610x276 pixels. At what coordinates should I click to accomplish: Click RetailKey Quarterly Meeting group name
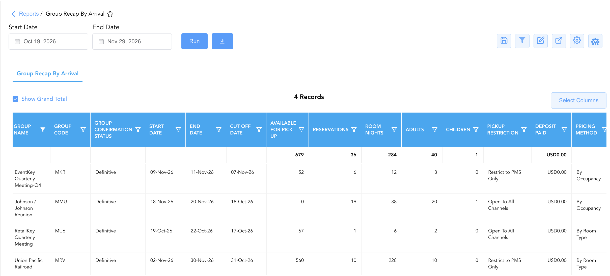[25, 237]
